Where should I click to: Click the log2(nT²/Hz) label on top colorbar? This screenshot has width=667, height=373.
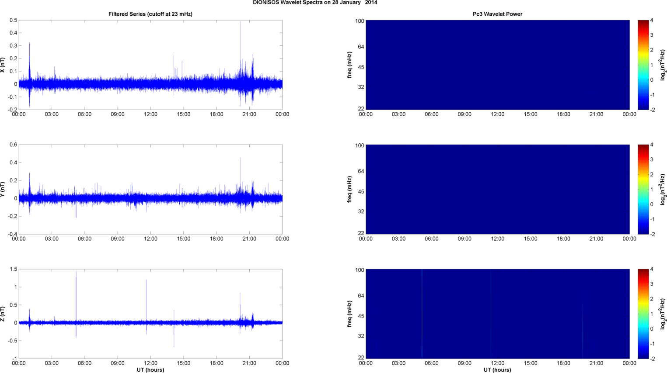663,65
